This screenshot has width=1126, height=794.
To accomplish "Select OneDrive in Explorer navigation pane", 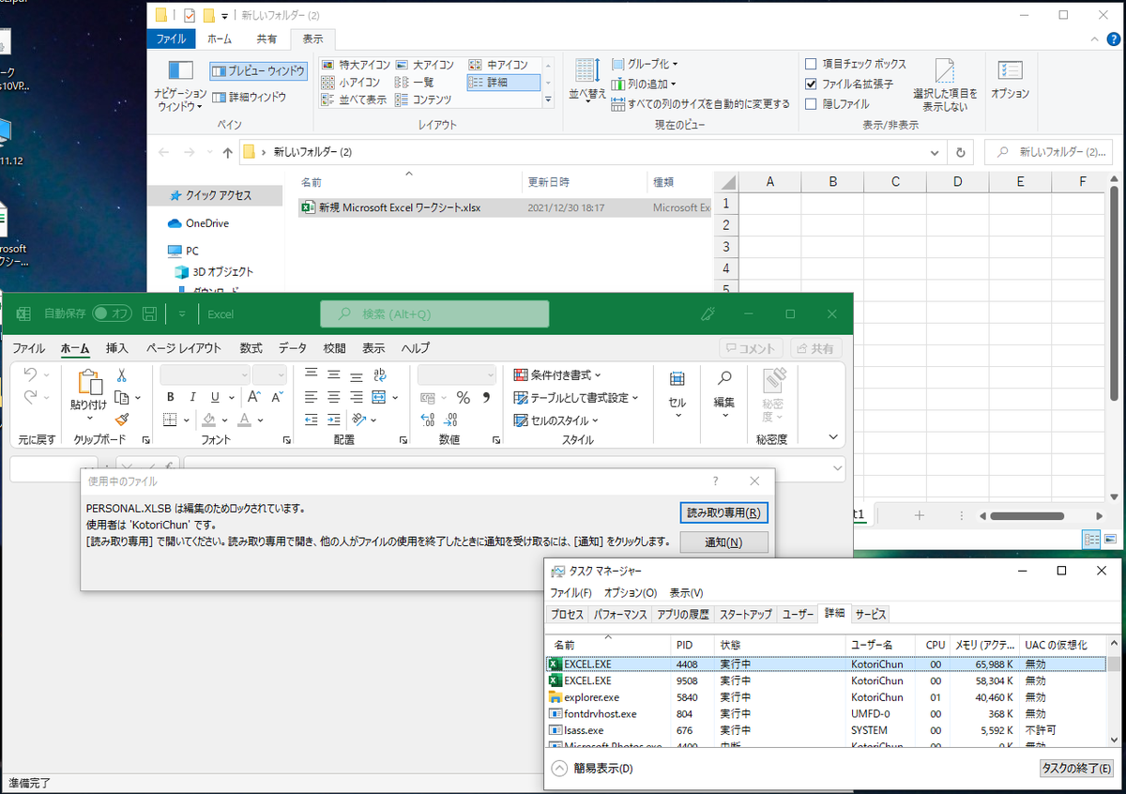I will coord(206,223).
